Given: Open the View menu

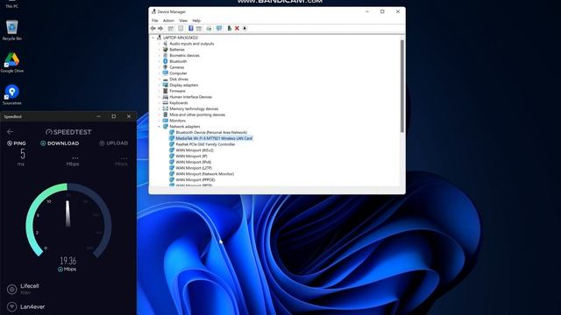Looking at the screenshot, I should (x=183, y=21).
